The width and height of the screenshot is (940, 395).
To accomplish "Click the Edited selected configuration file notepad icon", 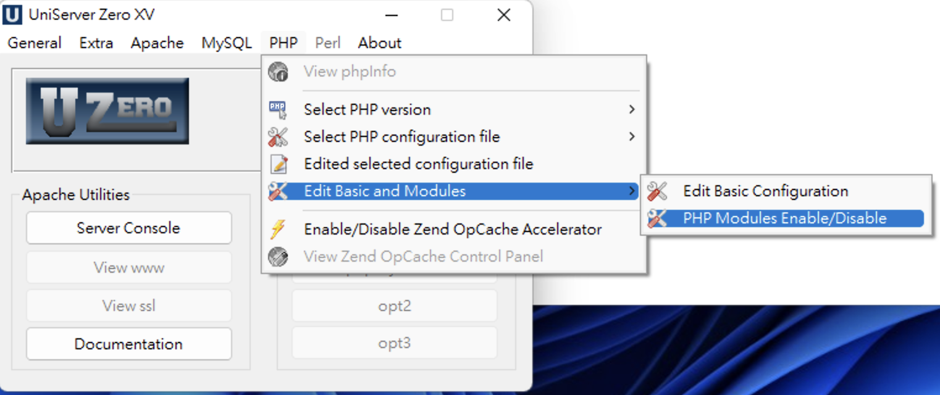I will click(279, 164).
